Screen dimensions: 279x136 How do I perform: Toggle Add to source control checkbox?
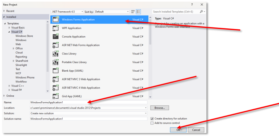point(152,123)
